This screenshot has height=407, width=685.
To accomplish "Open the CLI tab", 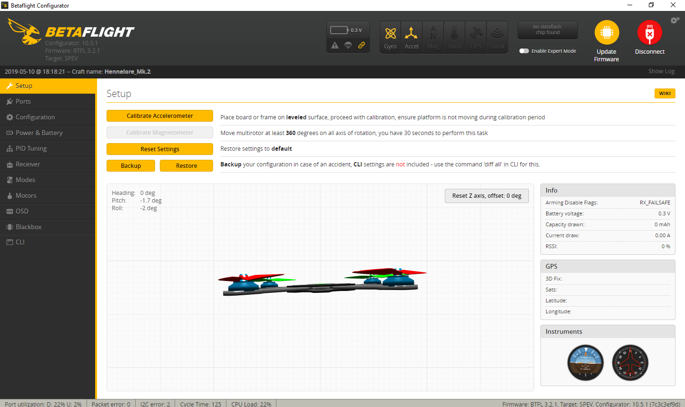I will pos(48,242).
